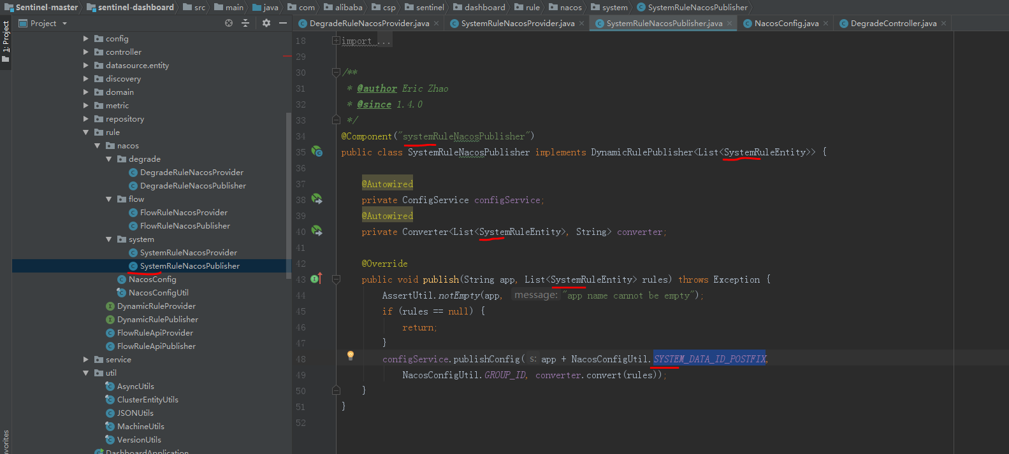Open AsyncUtils class in tree
The width and height of the screenshot is (1009, 454).
click(129, 387)
